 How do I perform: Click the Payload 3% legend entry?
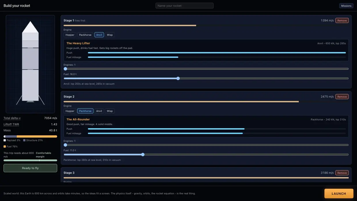coord(12,140)
